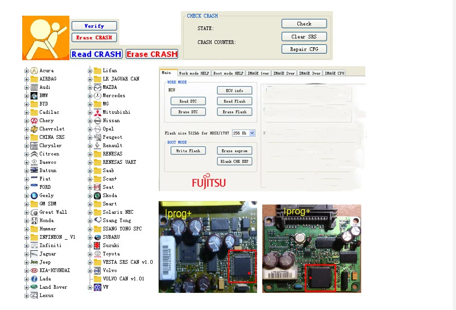456x310 pixels.
Task: Open the Flash size dropdown
Action: [252, 133]
